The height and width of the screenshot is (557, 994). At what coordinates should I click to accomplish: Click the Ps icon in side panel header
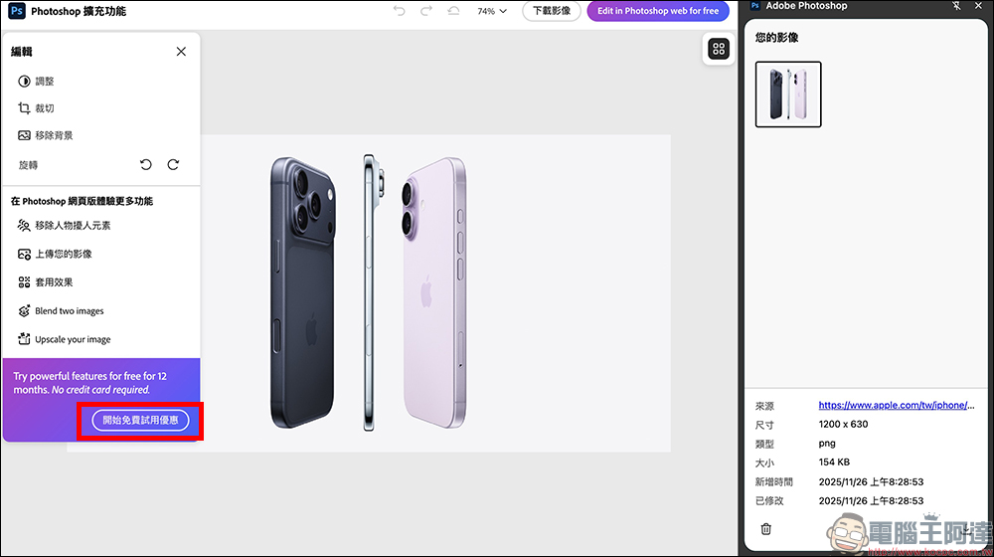click(x=755, y=6)
